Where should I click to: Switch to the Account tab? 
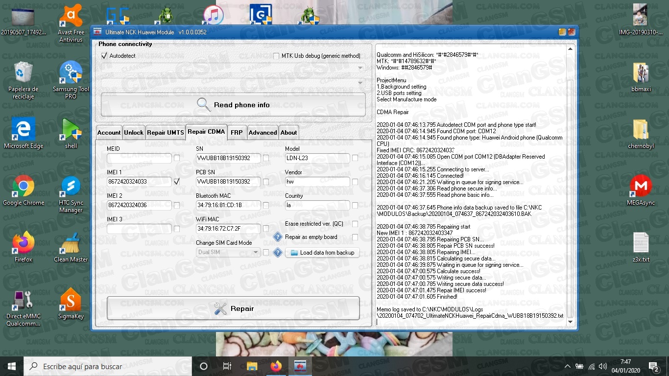click(x=109, y=133)
